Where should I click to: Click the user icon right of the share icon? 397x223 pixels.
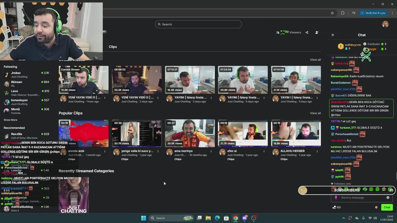(x=317, y=33)
